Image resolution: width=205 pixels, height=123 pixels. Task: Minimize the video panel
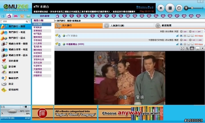coord(198,48)
